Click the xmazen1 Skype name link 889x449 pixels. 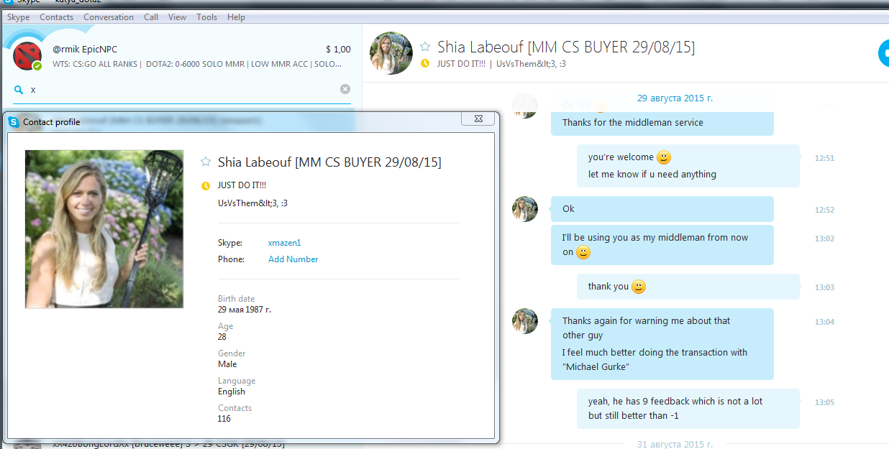[x=284, y=243]
